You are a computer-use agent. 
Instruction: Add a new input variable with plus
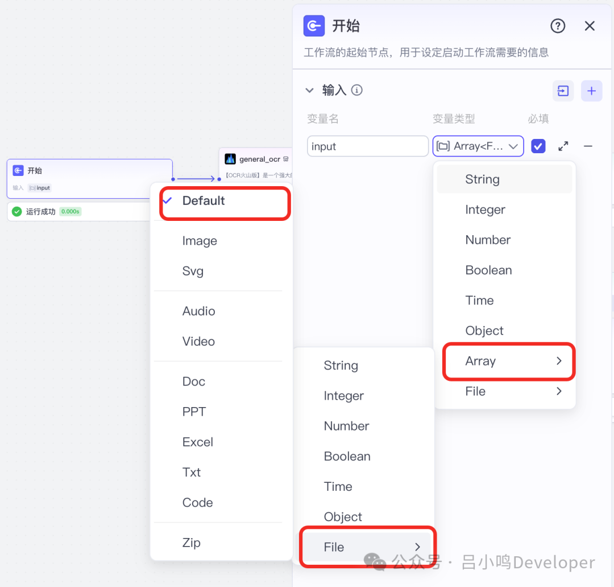(591, 91)
